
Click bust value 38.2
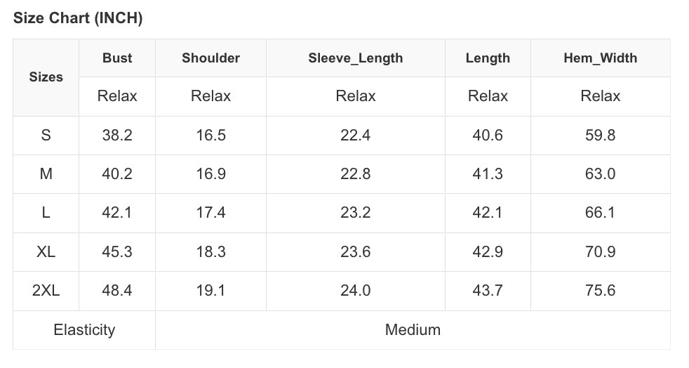click(x=117, y=136)
